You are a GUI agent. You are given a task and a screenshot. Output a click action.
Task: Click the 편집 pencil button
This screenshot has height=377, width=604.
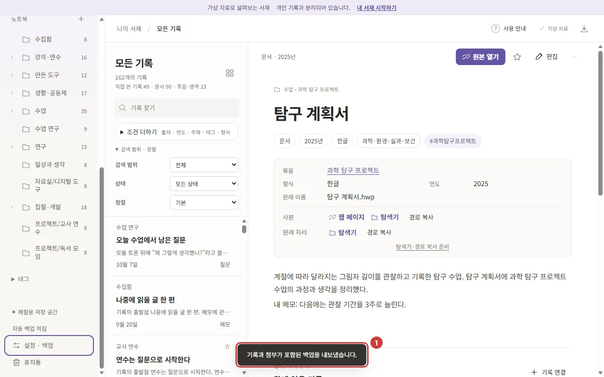click(x=546, y=57)
